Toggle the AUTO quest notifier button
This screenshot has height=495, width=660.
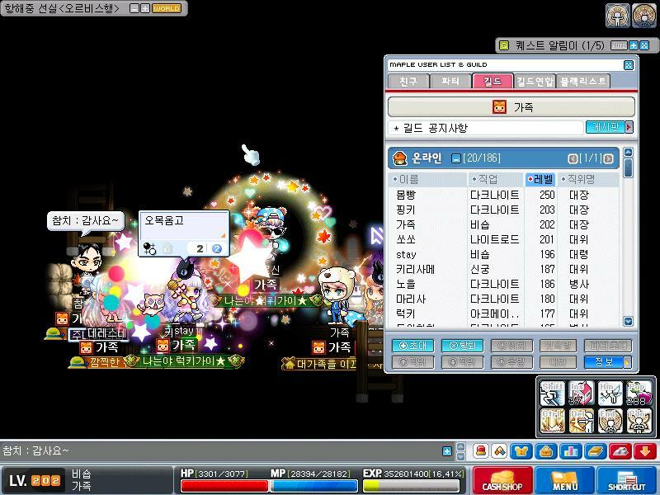pyautogui.click(x=619, y=45)
